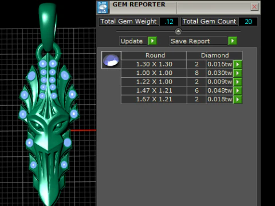Screen dimensions: 275x206
Task: Click the 0.018tw weight cell
Action: tap(219, 100)
